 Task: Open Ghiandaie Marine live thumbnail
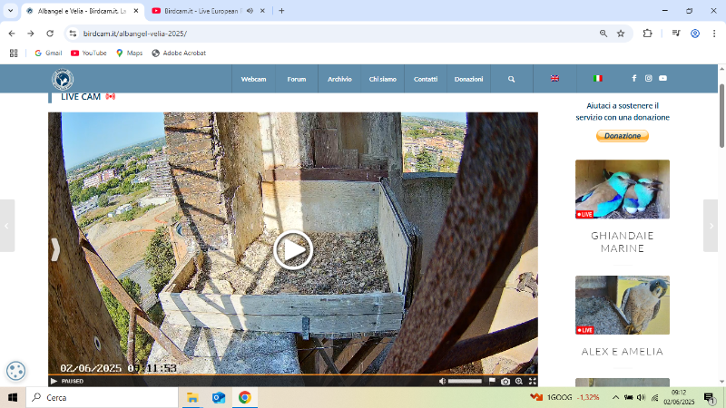point(623,189)
